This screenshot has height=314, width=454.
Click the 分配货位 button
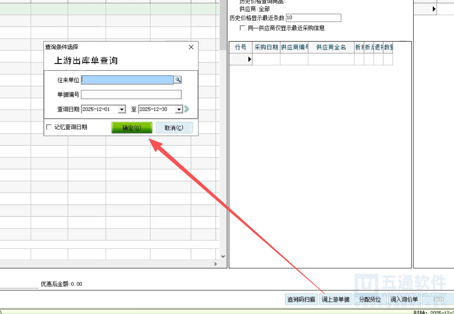[370, 300]
